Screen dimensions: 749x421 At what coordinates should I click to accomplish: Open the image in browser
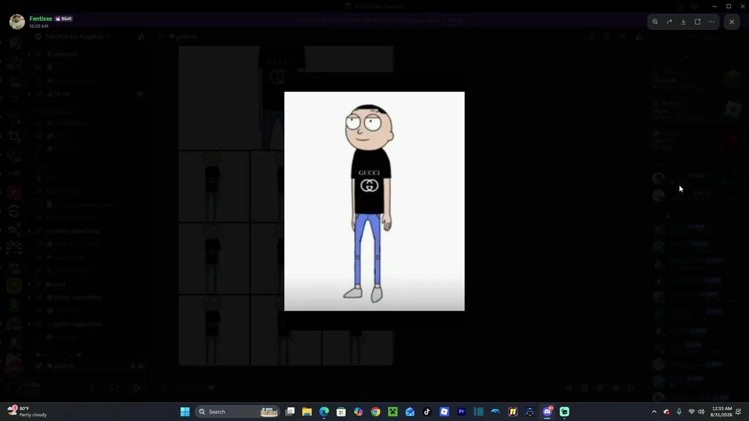point(698,22)
